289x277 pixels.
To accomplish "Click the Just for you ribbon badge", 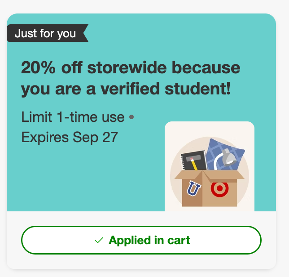I will (x=48, y=33).
